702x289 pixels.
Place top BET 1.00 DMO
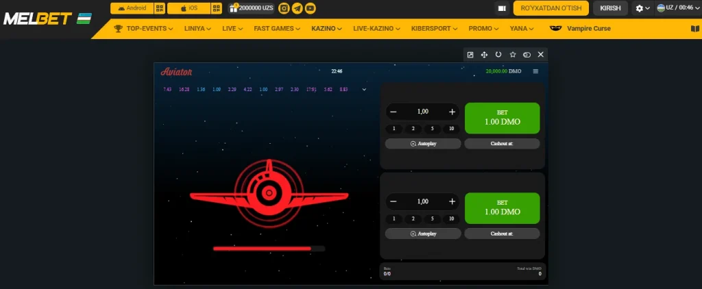503,118
